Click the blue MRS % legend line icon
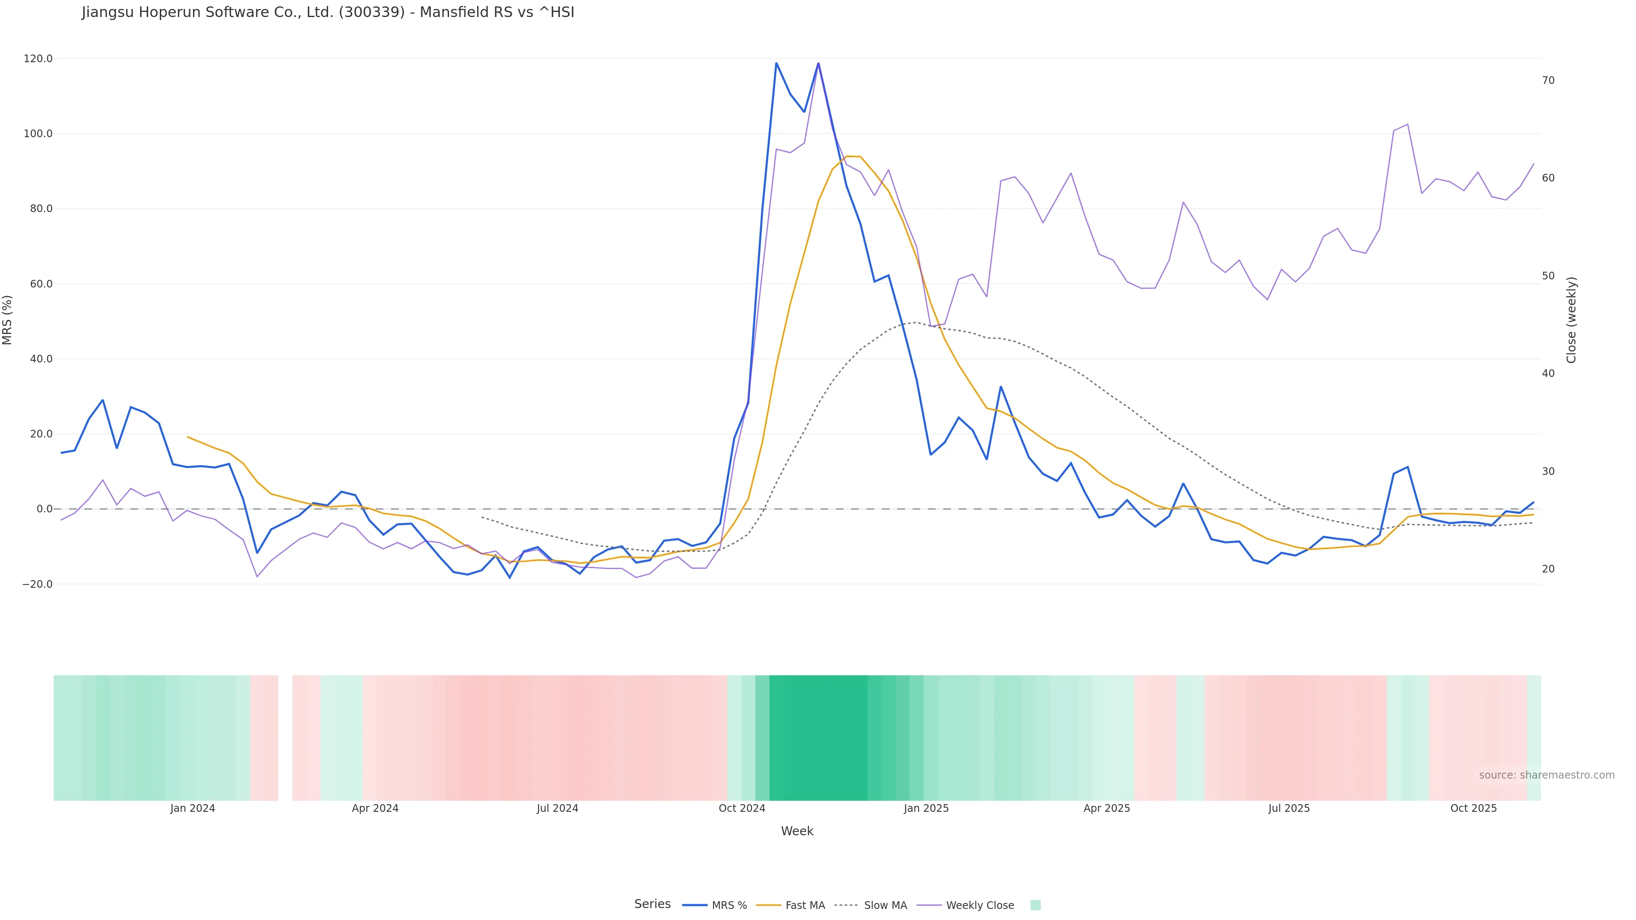The height and width of the screenshot is (920, 1636). [x=695, y=906]
